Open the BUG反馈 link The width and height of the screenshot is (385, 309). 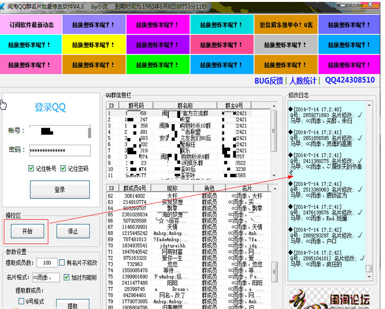click(269, 81)
